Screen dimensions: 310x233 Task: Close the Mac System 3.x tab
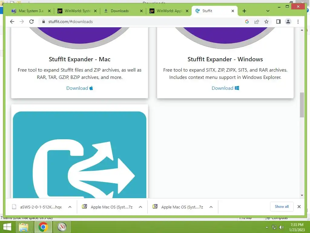click(49, 11)
